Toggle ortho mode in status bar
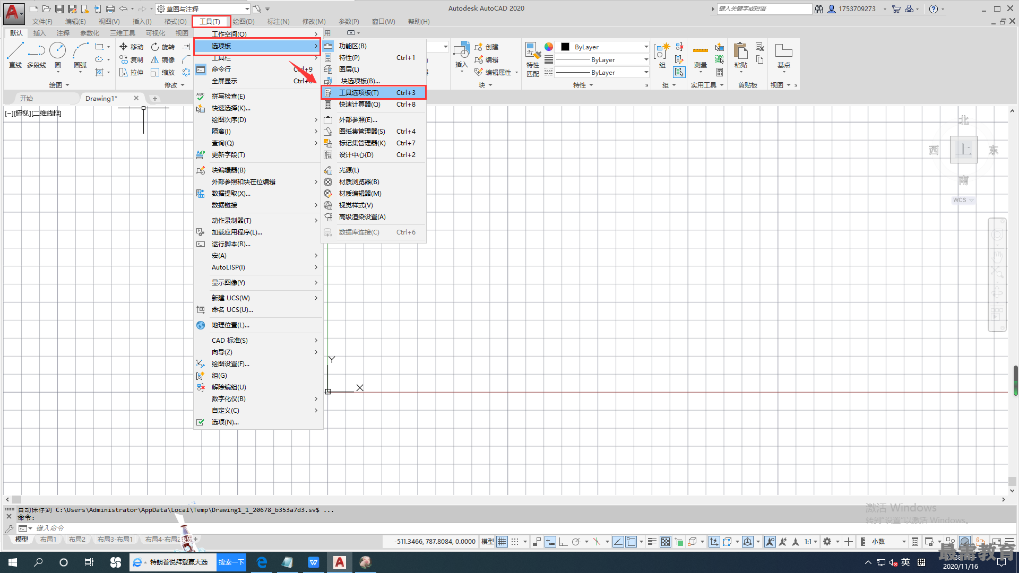 click(563, 542)
